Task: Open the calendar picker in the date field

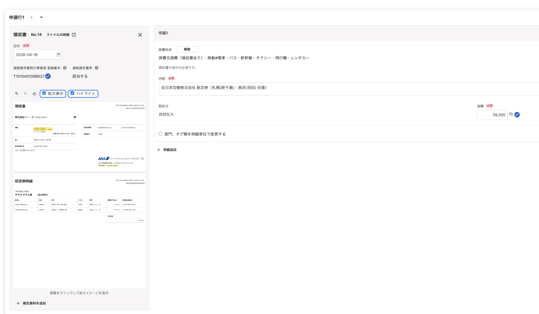Action: [x=58, y=55]
